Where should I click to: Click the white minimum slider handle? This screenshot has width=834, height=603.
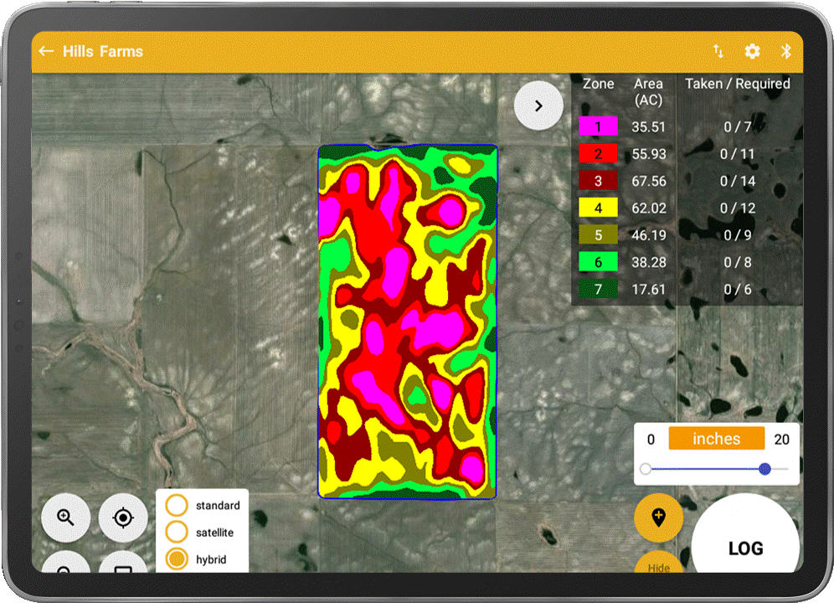point(646,469)
